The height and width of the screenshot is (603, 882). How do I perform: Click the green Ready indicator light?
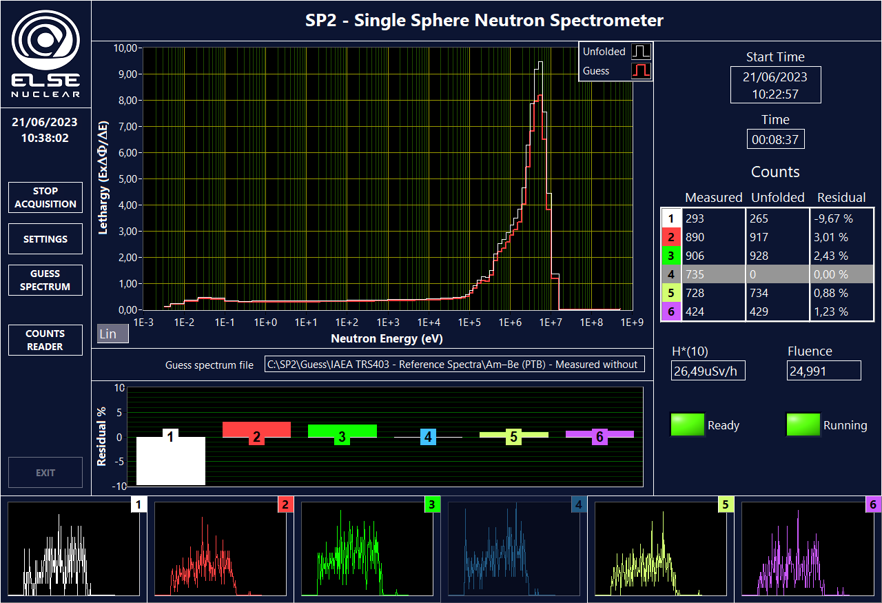click(x=687, y=425)
